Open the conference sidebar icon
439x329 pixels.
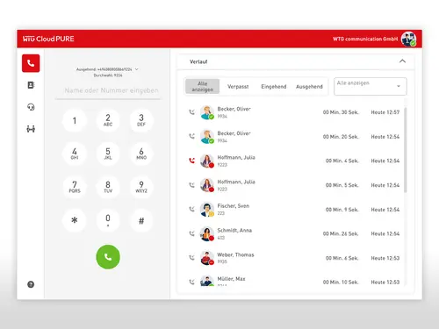(31, 129)
